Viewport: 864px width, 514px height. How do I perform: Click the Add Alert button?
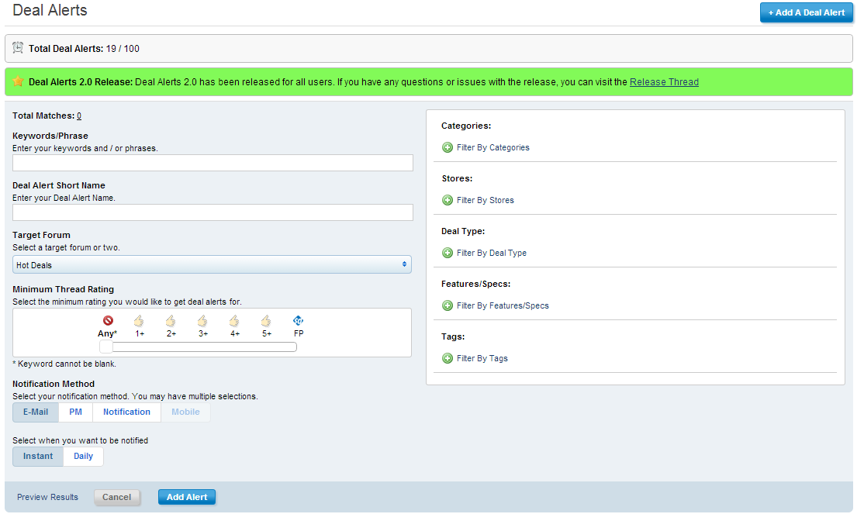(187, 498)
